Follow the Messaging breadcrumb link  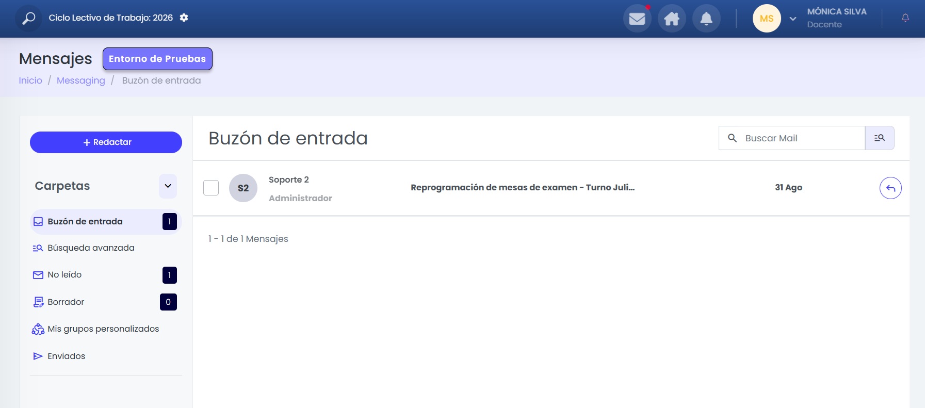click(x=81, y=80)
